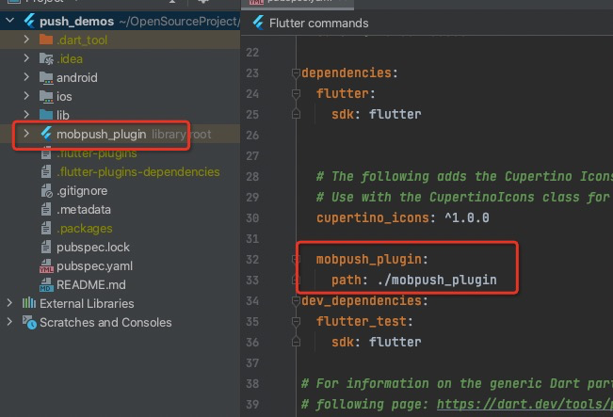Click the .dart_tool orange folder icon
The height and width of the screenshot is (417, 613).
click(46, 40)
